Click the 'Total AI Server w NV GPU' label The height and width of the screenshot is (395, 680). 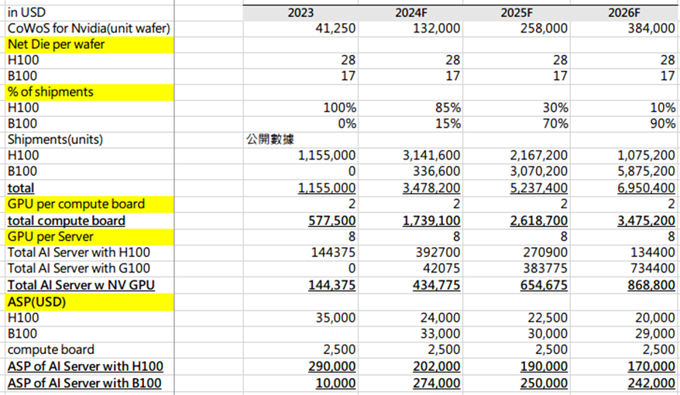[x=81, y=285]
